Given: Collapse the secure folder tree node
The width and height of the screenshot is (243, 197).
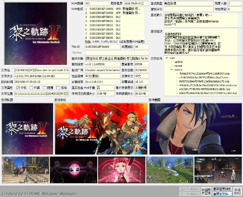Looking at the screenshot, I should [x=172, y=70].
